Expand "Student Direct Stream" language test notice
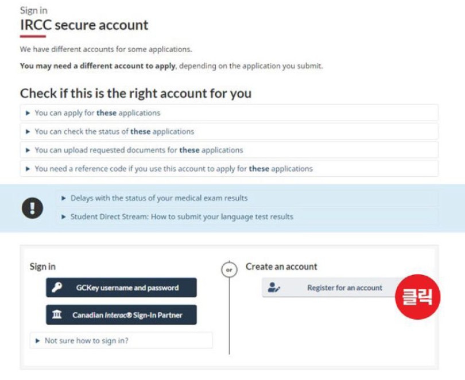The width and height of the screenshot is (465, 380). [x=181, y=216]
